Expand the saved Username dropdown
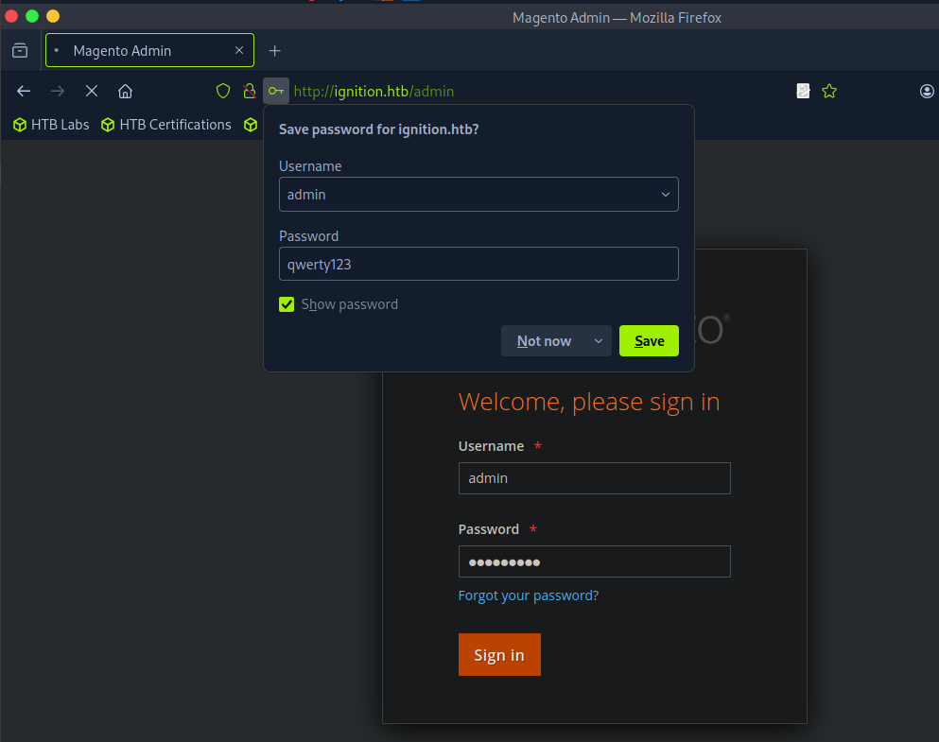This screenshot has height=742, width=939. point(666,194)
